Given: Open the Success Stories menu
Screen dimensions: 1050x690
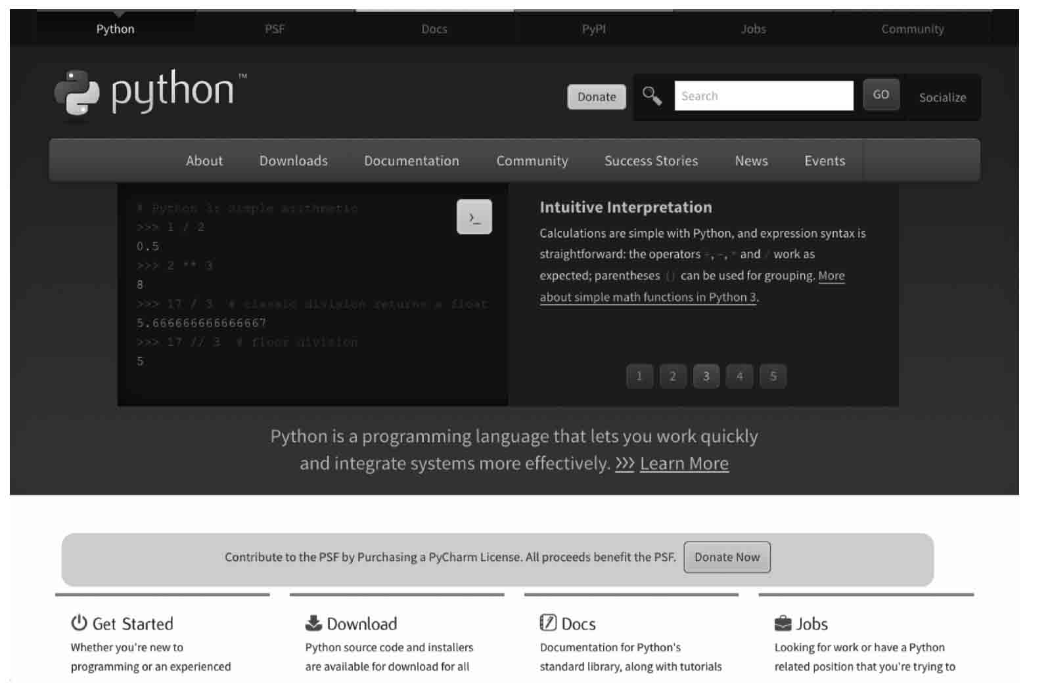Looking at the screenshot, I should (651, 161).
